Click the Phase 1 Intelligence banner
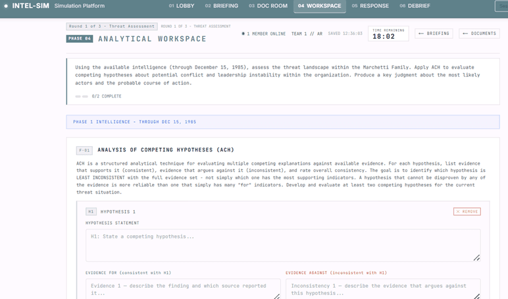508x299 pixels. (x=283, y=122)
